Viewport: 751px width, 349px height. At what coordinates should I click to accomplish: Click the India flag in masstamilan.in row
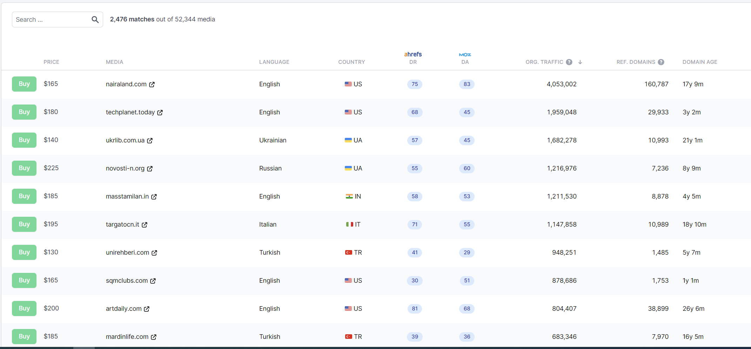click(x=349, y=196)
